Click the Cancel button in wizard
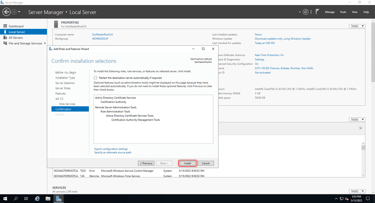The height and width of the screenshot is (203, 375). coord(206,163)
